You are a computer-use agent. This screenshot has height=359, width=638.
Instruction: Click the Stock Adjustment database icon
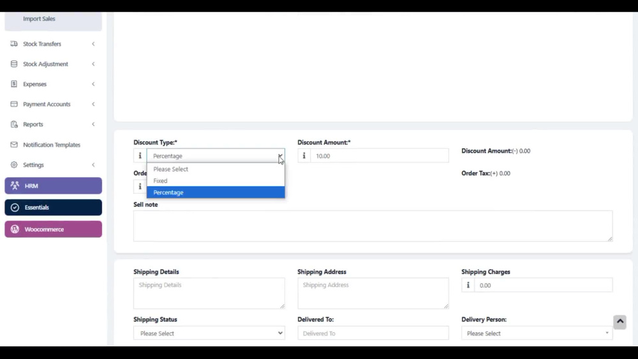point(14,64)
